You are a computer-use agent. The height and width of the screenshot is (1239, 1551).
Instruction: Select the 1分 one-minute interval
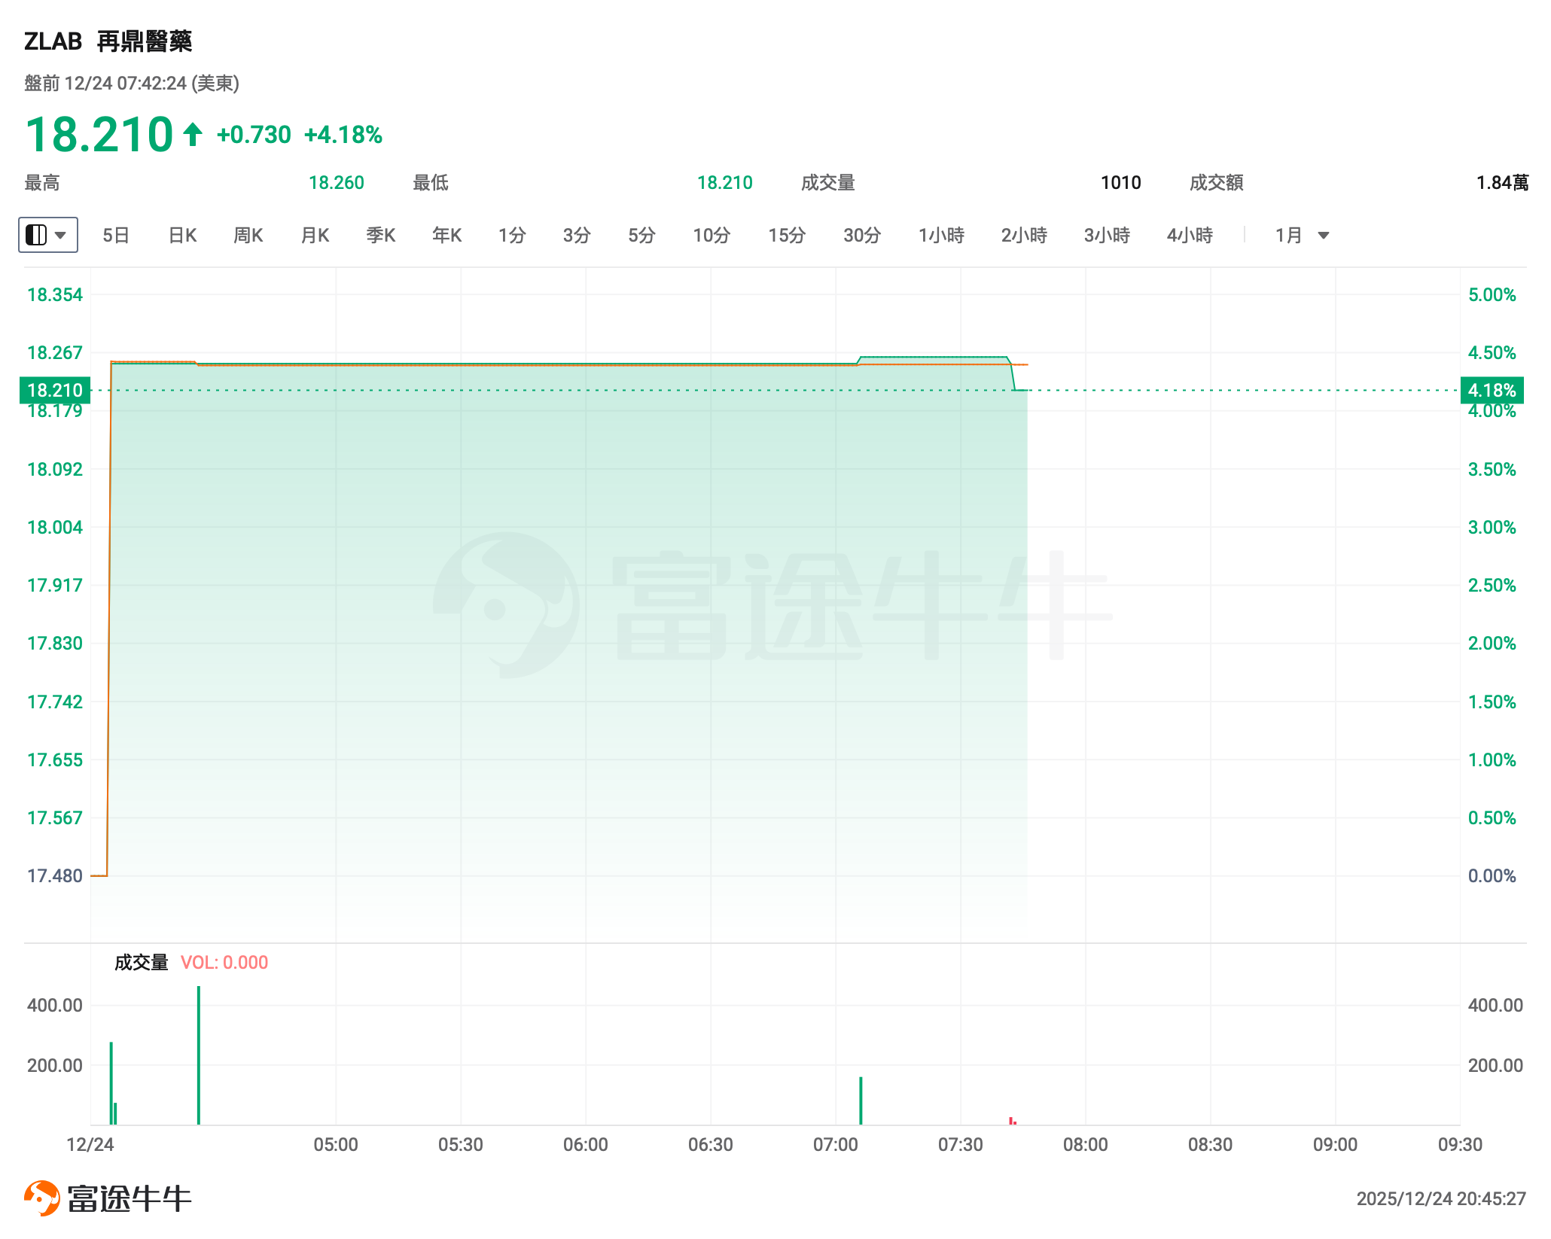coord(512,236)
